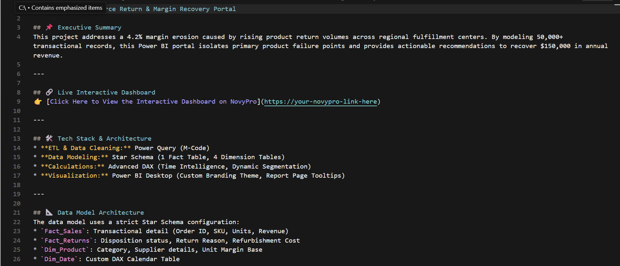Viewport: 620px width, 266px height.
Task: Click 'Star Schema (1 Fact Table, 4 Dimension Tables)' text
Action: click(x=199, y=157)
